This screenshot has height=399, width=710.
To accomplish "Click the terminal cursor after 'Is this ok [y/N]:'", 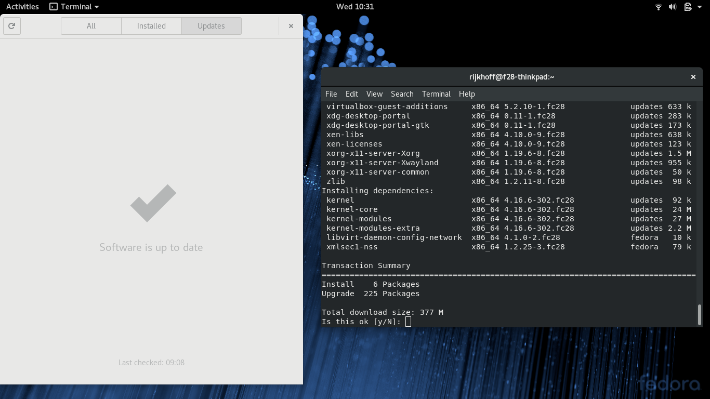I will pos(408,322).
